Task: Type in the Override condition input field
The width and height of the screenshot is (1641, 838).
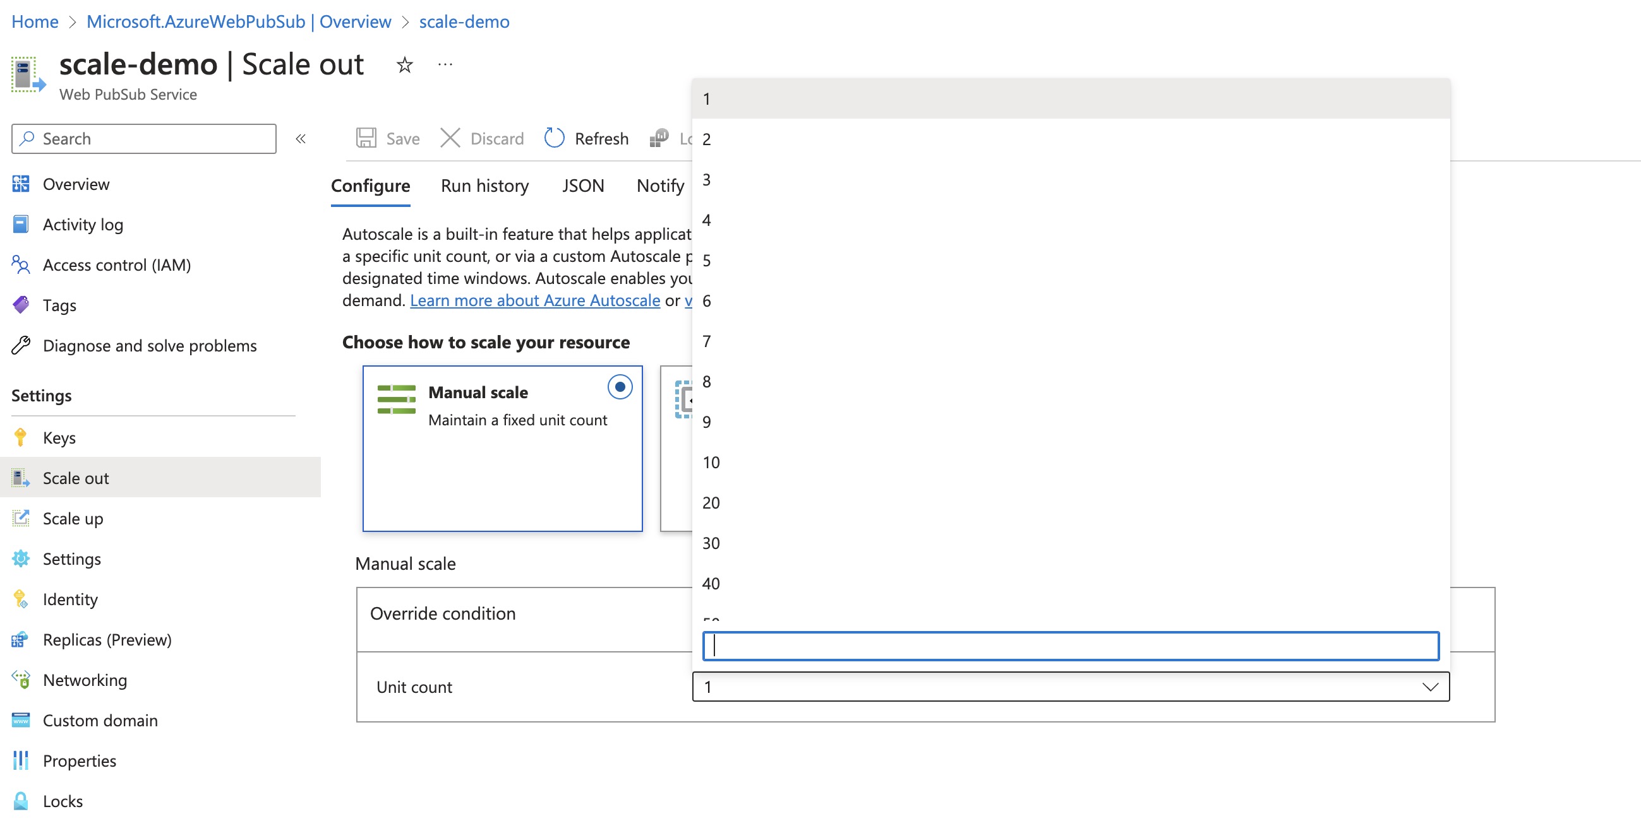Action: click(1070, 644)
